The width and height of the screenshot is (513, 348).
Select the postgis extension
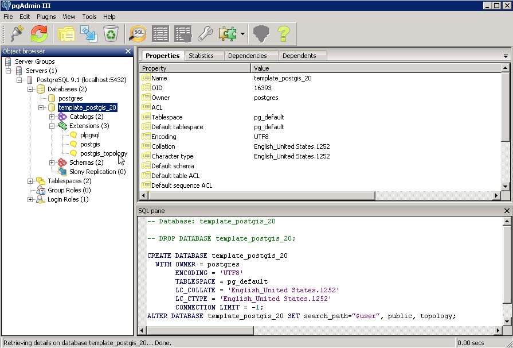pyautogui.click(x=90, y=144)
